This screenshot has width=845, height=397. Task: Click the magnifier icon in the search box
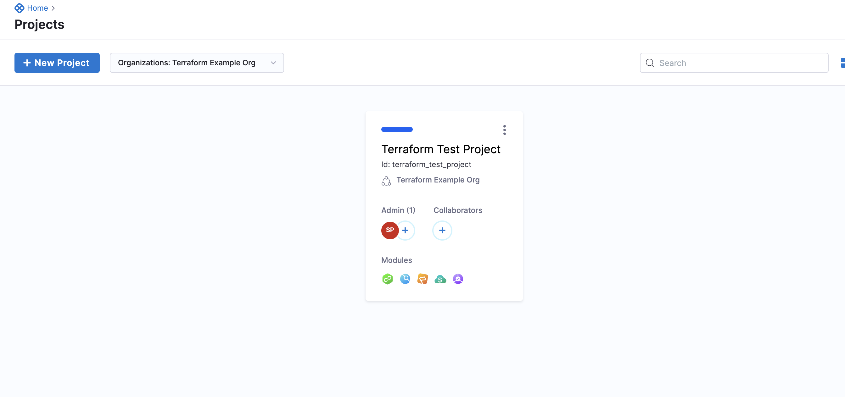click(x=650, y=63)
